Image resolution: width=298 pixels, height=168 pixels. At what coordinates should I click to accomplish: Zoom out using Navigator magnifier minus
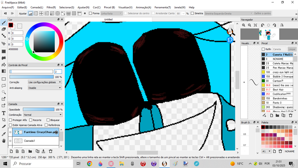250,25
